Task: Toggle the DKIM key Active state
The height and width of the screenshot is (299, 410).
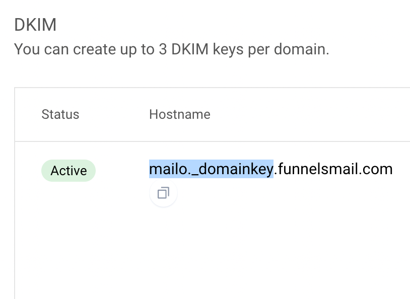Action: [68, 171]
